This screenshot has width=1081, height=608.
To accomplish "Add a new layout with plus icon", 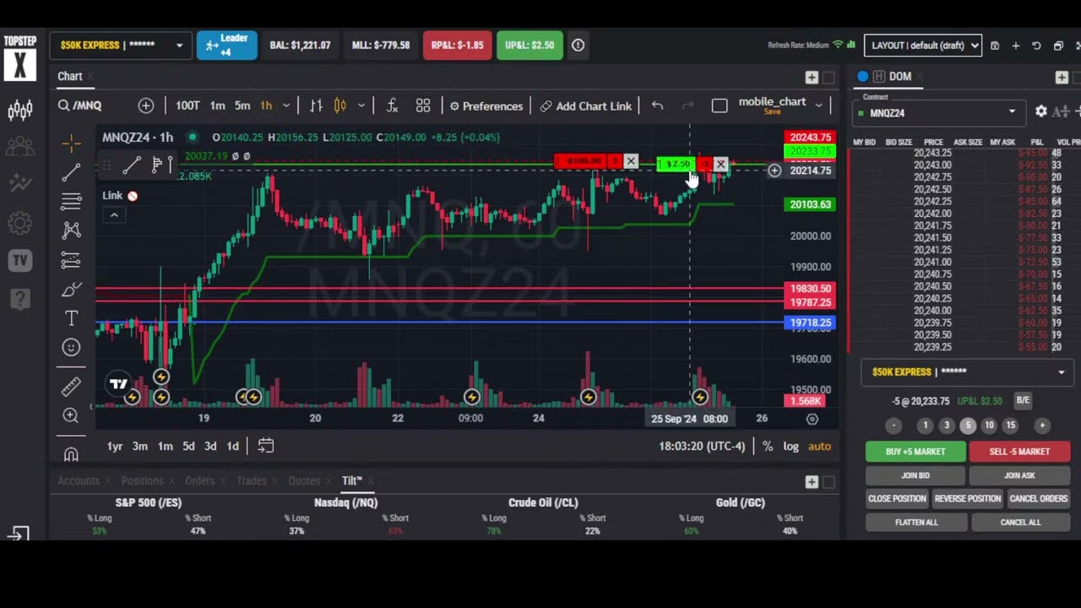I will click(1016, 46).
